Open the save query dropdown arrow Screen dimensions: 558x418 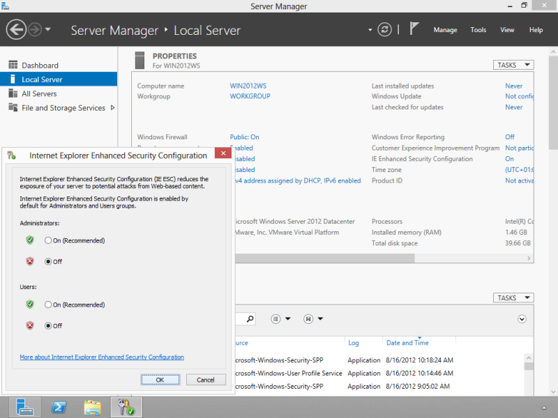320,319
